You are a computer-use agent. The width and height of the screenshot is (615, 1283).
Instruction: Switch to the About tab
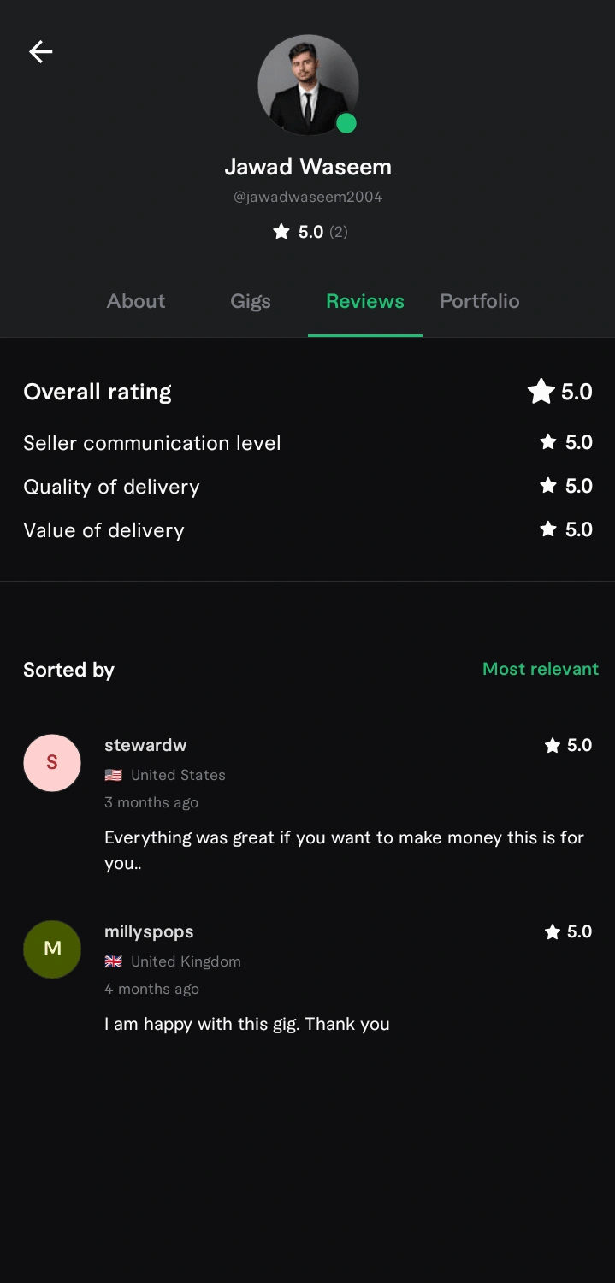(136, 301)
